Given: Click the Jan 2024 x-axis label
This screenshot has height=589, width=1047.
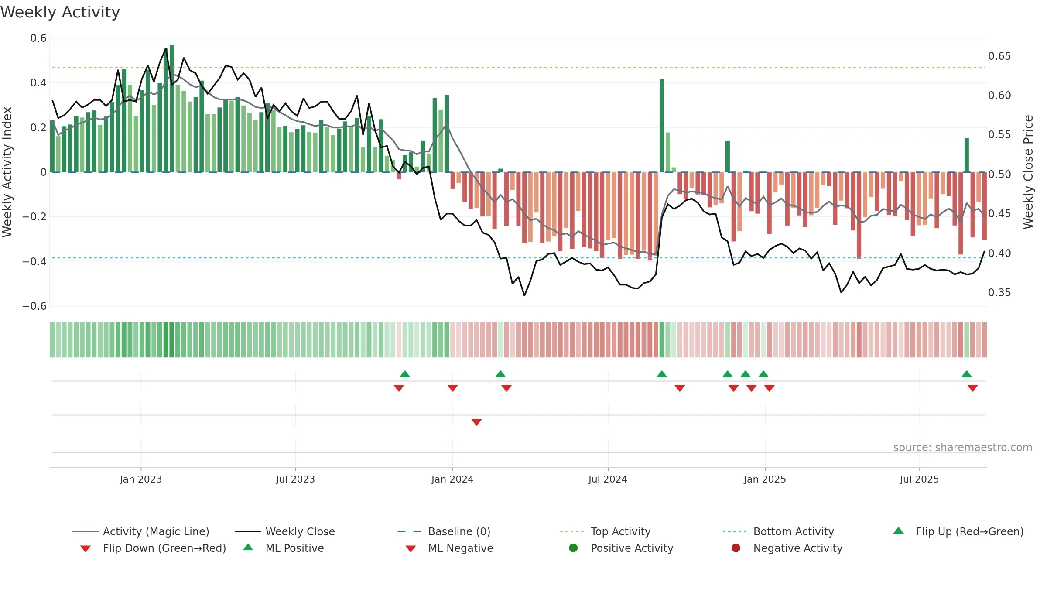Looking at the screenshot, I should (452, 479).
